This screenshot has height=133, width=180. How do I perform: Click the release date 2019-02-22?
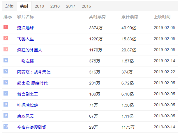(x=164, y=72)
